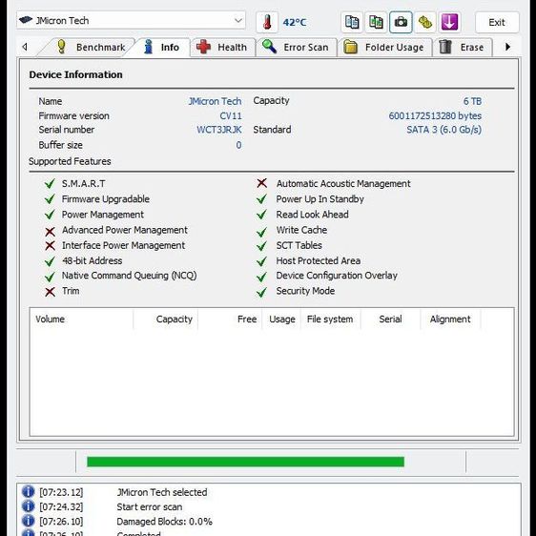Click the Exit button

tap(497, 22)
